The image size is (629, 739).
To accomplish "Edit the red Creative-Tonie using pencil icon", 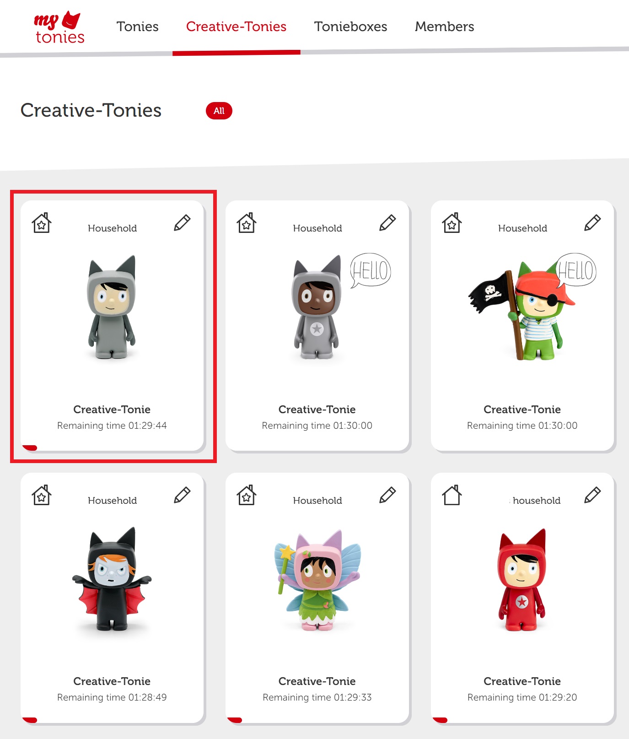I will (592, 495).
